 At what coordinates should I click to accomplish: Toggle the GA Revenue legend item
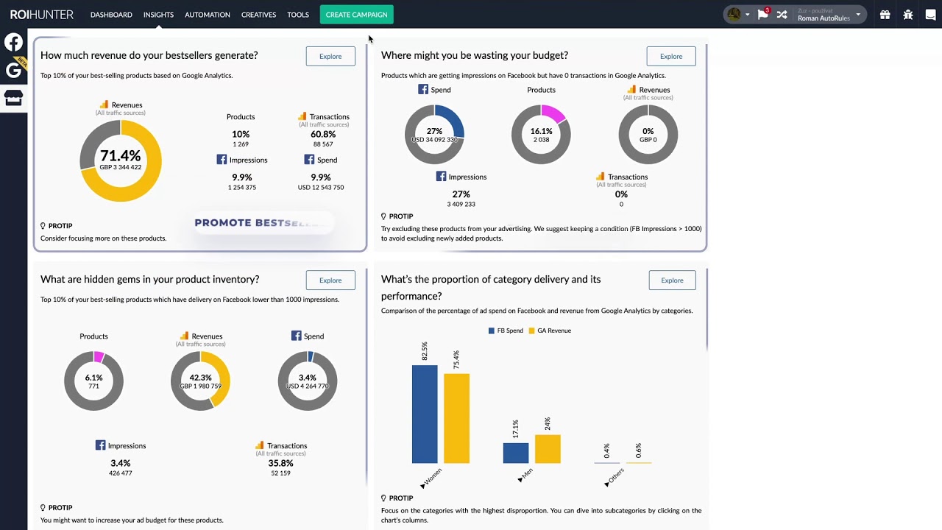[x=550, y=331]
